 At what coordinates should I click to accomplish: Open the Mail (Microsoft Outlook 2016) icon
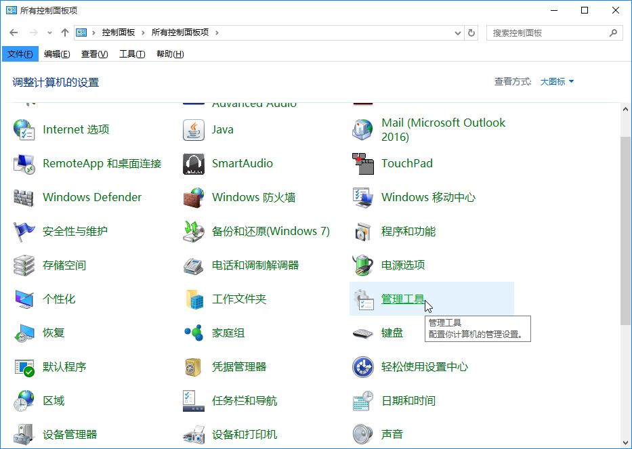click(x=363, y=130)
